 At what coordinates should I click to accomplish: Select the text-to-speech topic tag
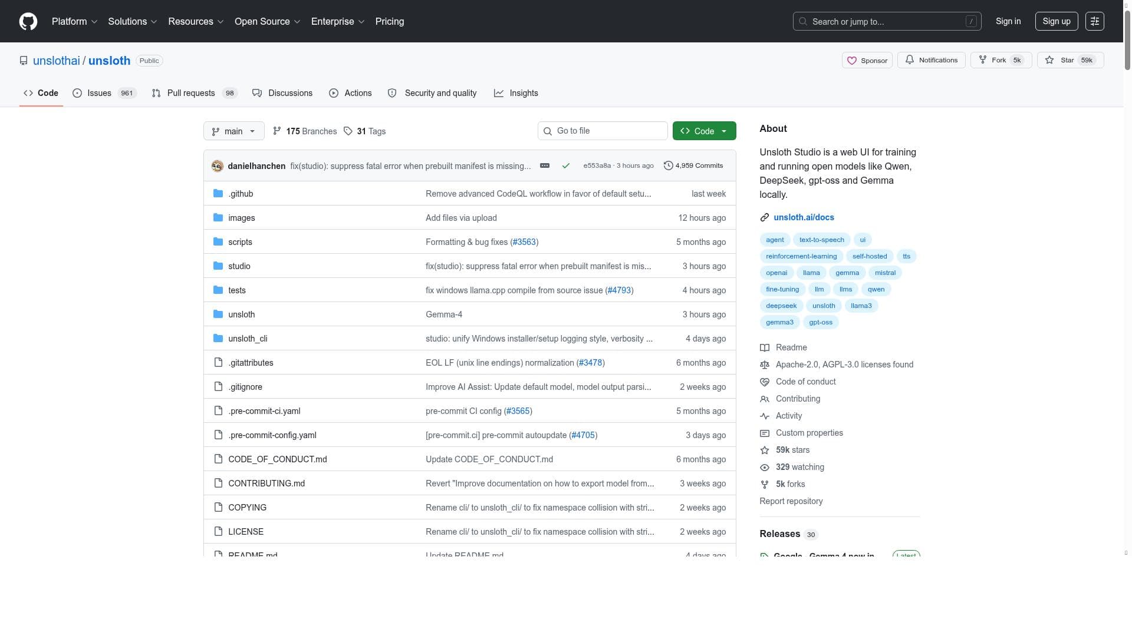click(x=822, y=240)
